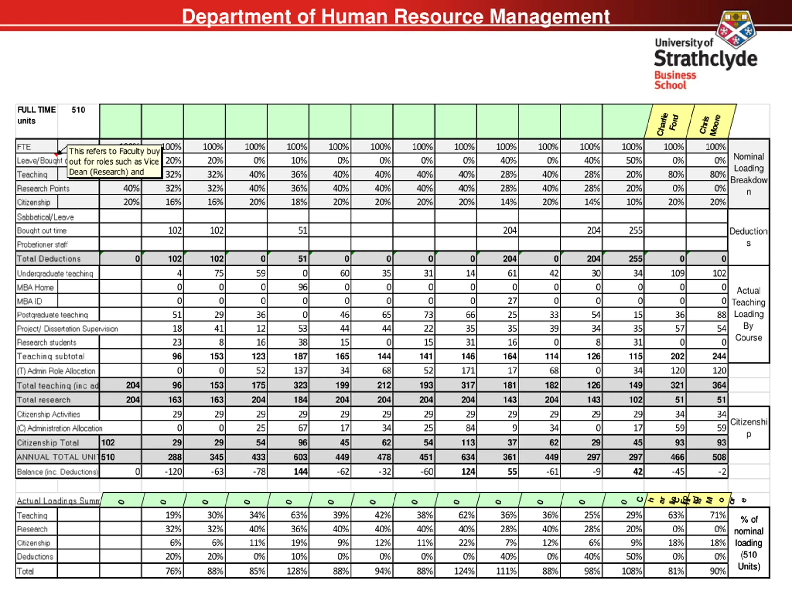792x594 pixels.
Task: Select the Department of Human Resource Management title
Action: point(396,16)
